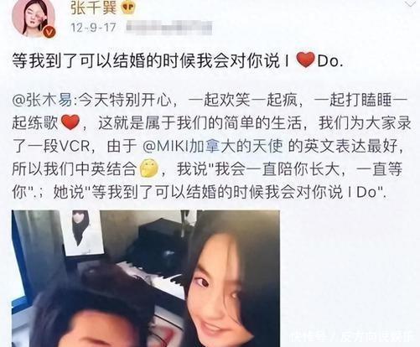This screenshot has width=420, height=347.
Task: Click the blurred source text beside the date
Action: coord(169,28)
